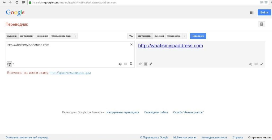Open the translated whatismyipaddress.com link
This screenshot has width=272, height=140.
[171, 46]
